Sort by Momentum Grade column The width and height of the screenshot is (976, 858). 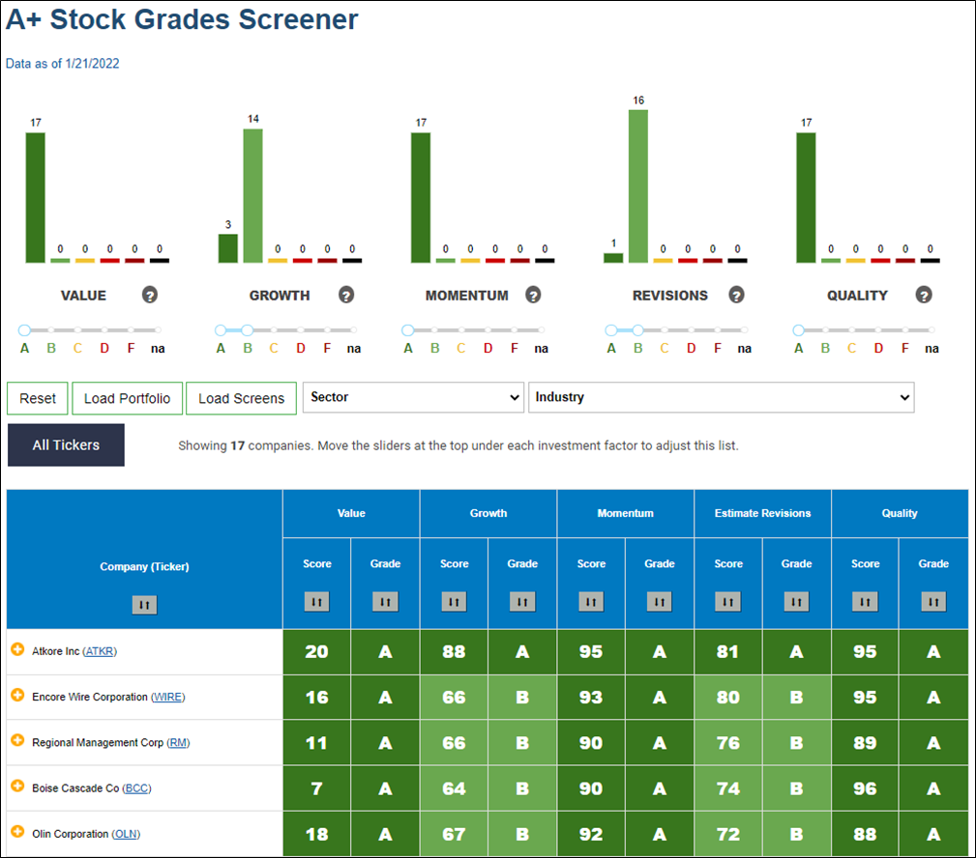coord(659,601)
